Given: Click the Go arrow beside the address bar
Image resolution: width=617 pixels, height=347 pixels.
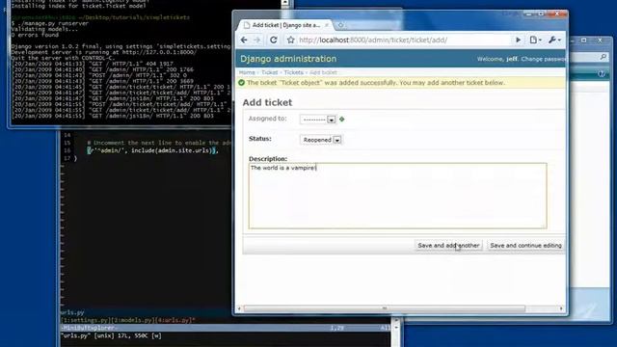Looking at the screenshot, I should pos(519,40).
